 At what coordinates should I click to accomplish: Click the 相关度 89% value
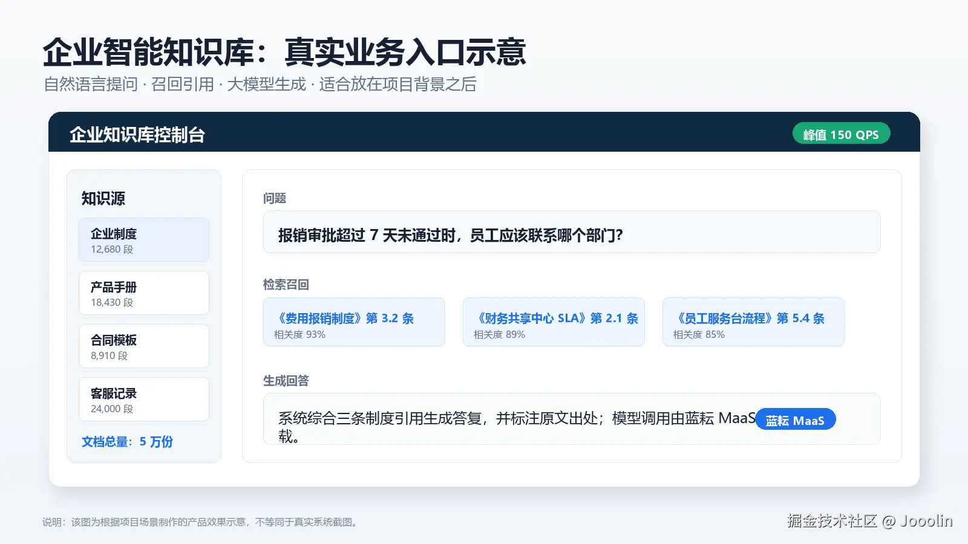coord(499,334)
